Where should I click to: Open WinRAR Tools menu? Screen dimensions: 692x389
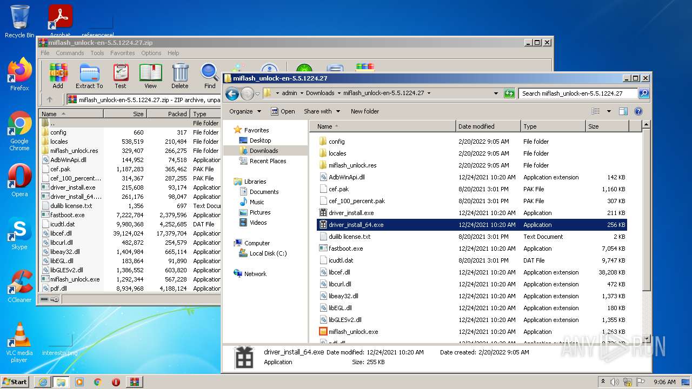[97, 53]
